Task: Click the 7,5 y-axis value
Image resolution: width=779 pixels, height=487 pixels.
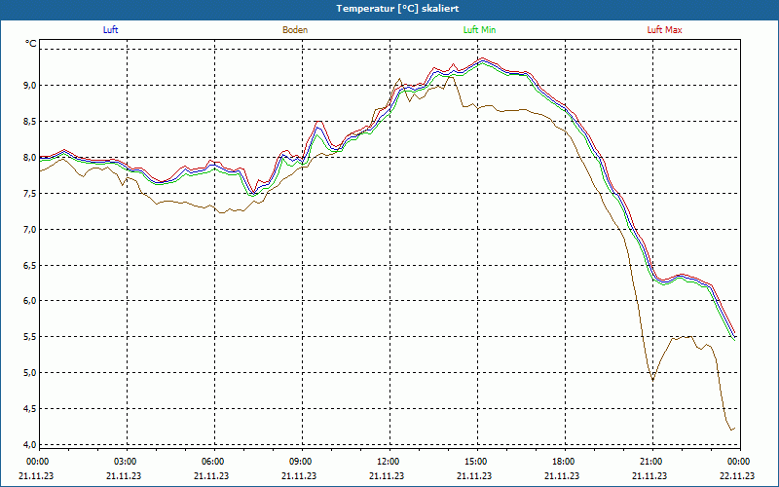Action: [30, 193]
